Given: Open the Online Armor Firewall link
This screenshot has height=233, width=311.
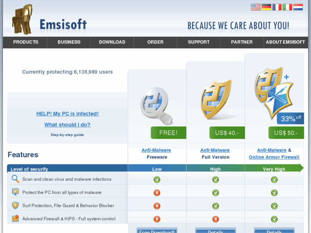Looking at the screenshot, I should pos(274,157).
